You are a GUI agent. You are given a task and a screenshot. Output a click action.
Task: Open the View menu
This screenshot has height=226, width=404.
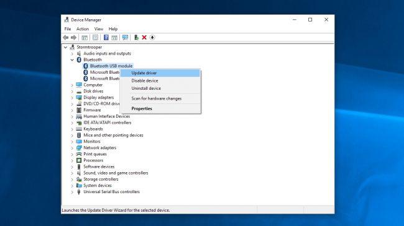[99, 29]
